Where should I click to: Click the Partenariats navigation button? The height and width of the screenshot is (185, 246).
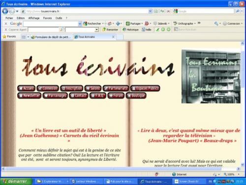pyautogui.click(x=116, y=88)
